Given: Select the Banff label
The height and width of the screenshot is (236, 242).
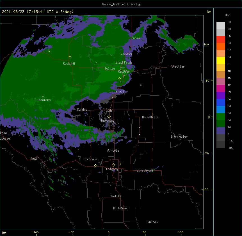Looking at the screenshot, I should (35, 159).
